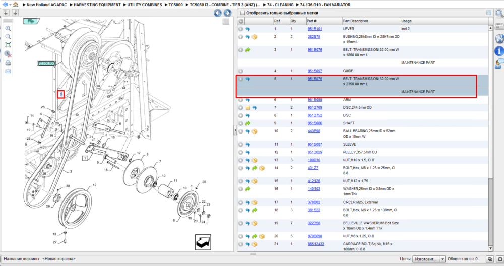
Task: Open part number link 9515101
Action: pyautogui.click(x=314, y=29)
